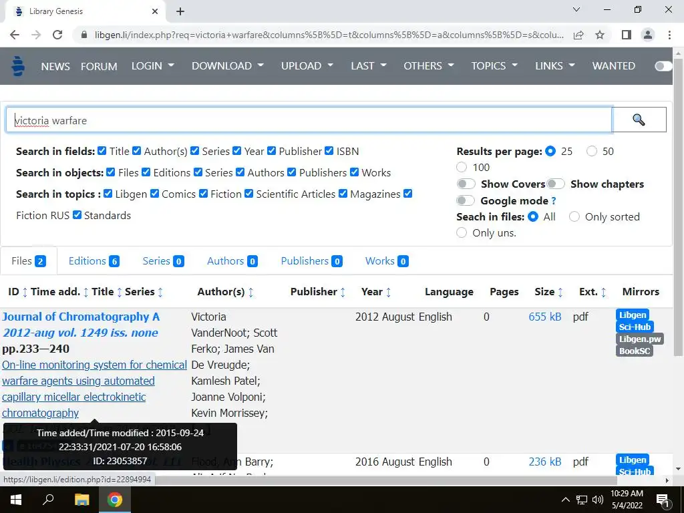Sort by Size column arrows

pyautogui.click(x=560, y=293)
